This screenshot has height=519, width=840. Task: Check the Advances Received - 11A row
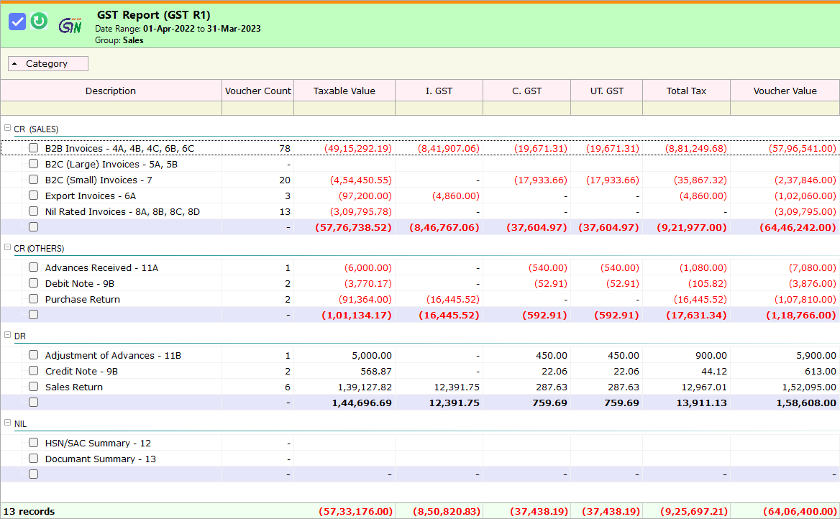coord(33,267)
